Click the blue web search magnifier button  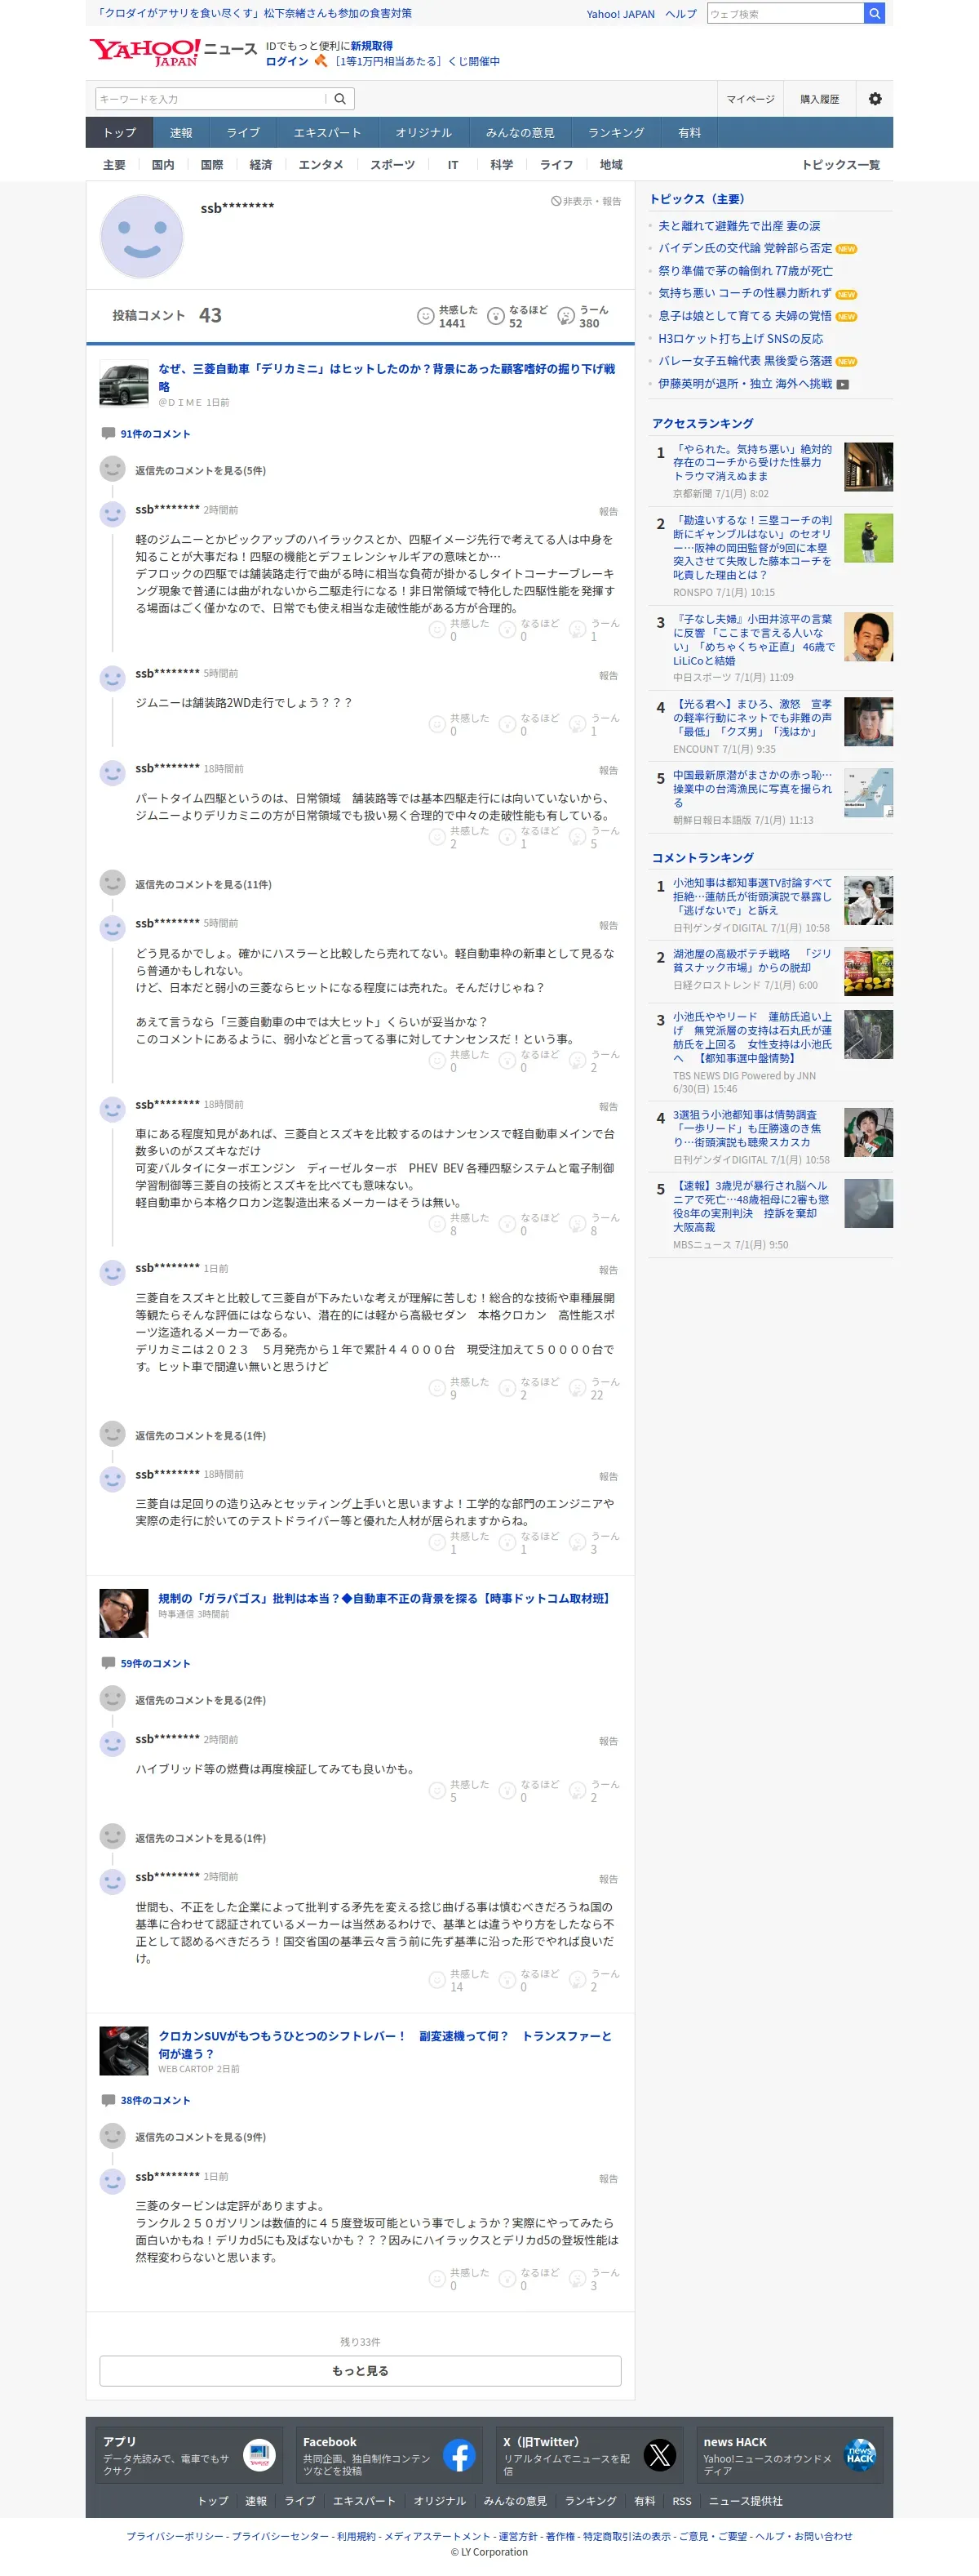[874, 13]
